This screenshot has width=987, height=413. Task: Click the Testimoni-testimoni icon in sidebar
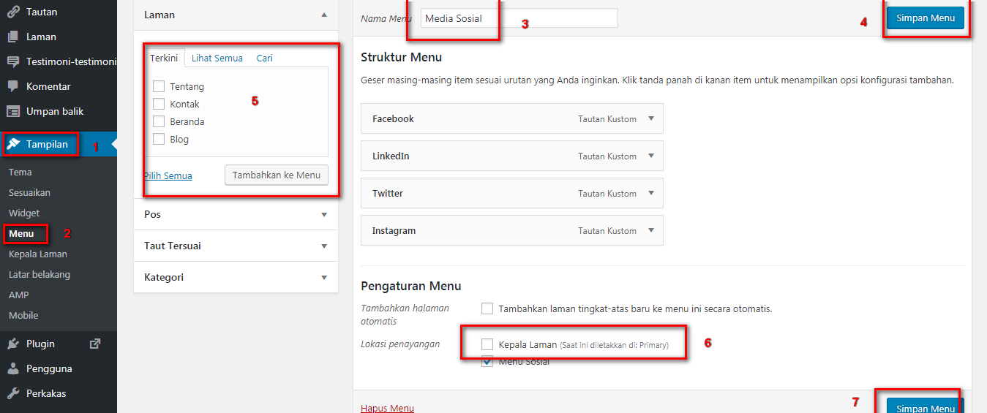13,61
